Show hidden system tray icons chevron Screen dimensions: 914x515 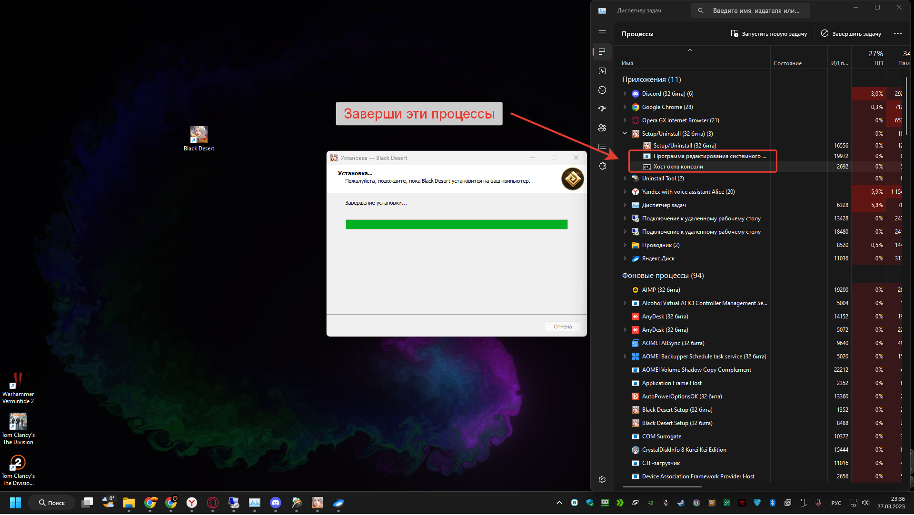point(559,503)
